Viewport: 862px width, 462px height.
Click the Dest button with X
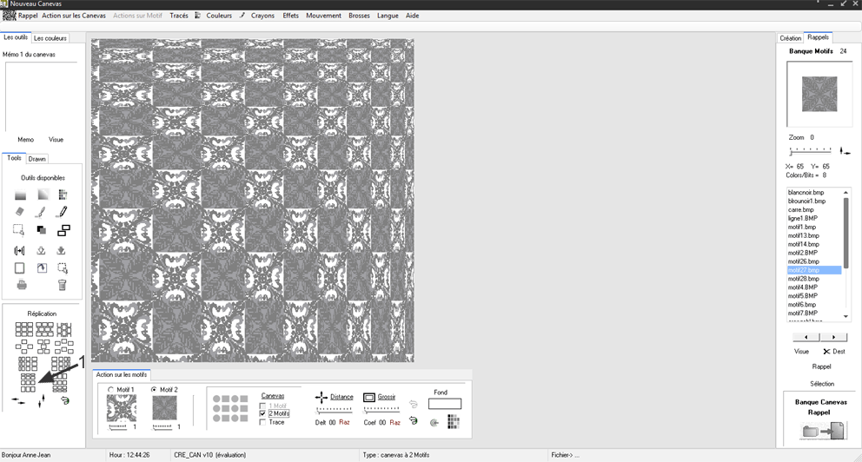[x=833, y=352]
